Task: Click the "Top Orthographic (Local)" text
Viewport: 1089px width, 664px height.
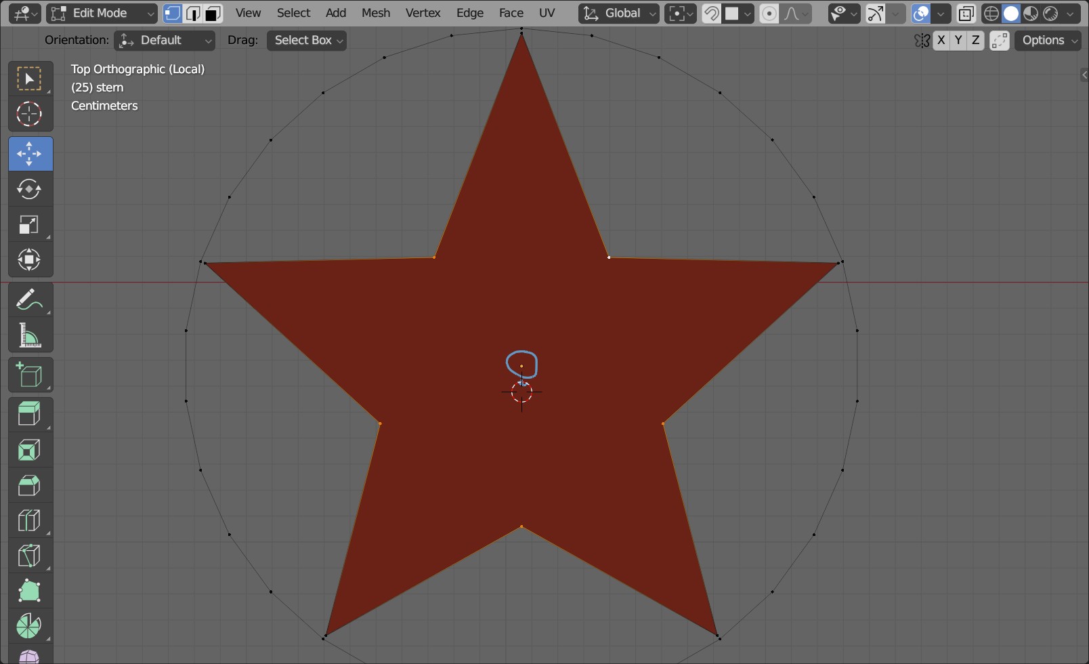Action: pyautogui.click(x=137, y=69)
